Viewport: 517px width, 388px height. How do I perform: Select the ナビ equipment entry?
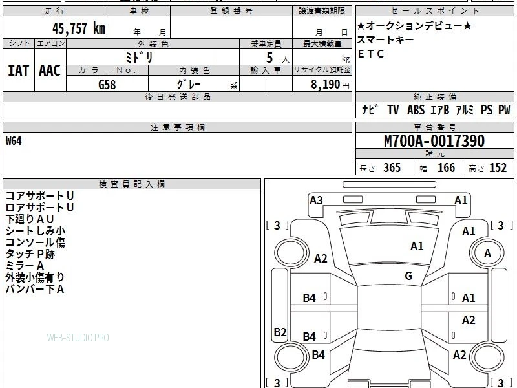click(x=370, y=109)
